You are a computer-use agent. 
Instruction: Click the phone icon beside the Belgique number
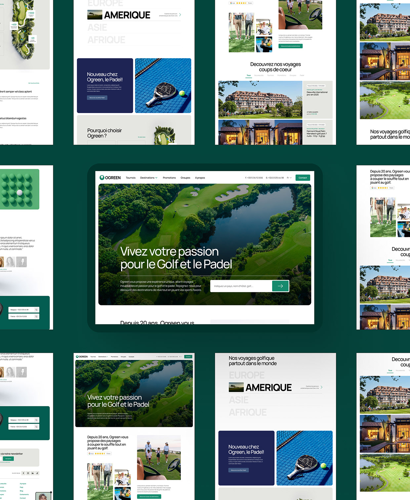pyautogui.click(x=36, y=310)
